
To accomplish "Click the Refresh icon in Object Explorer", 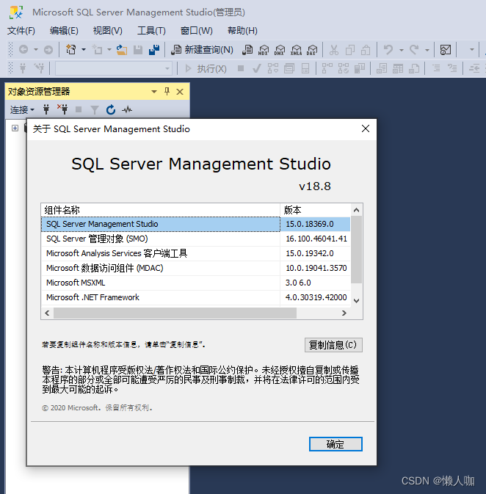I will click(111, 109).
